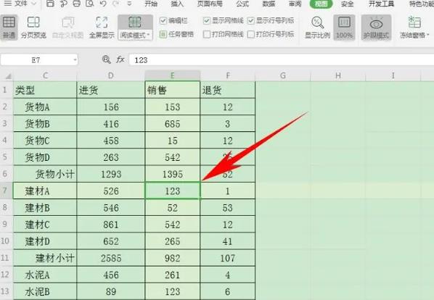Set zoom to 100% button
Screen dimensions: 434x300
(344, 28)
